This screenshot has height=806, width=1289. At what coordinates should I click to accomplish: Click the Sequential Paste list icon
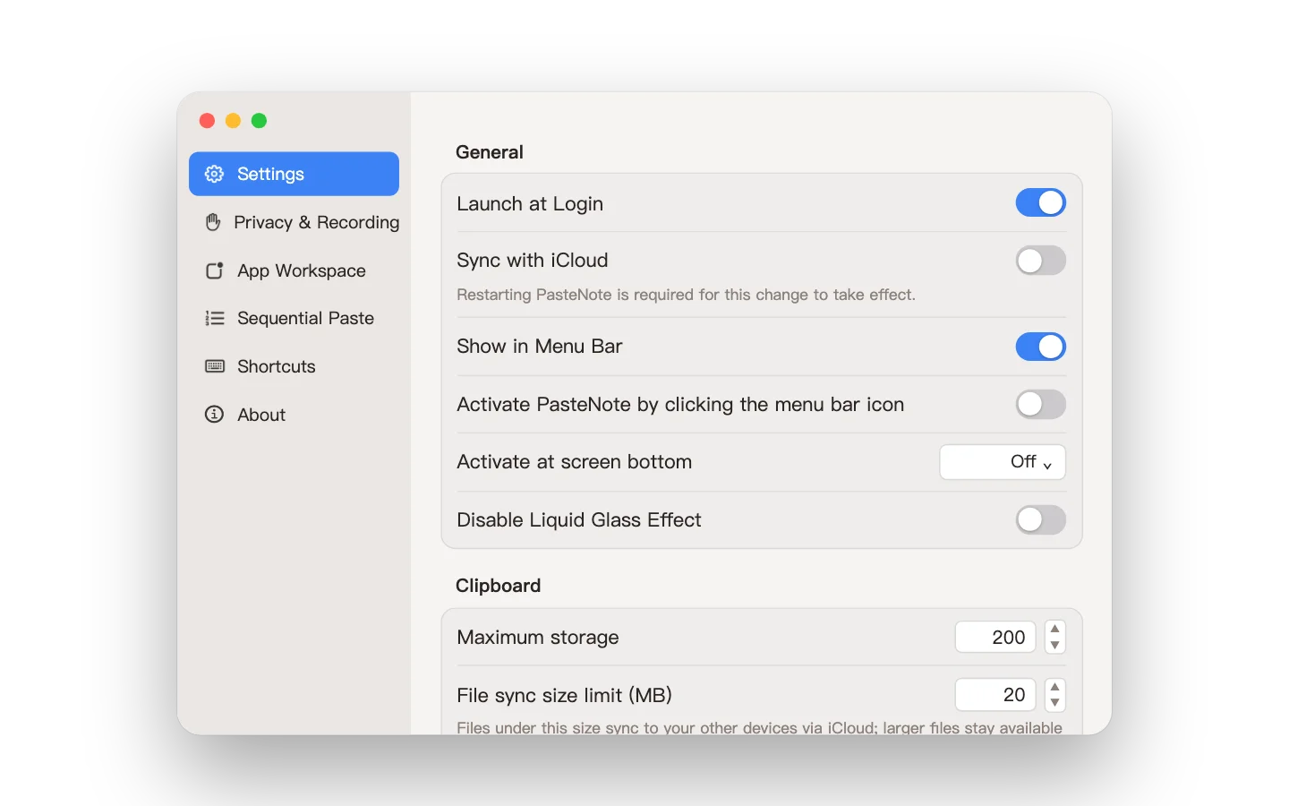pyautogui.click(x=215, y=318)
